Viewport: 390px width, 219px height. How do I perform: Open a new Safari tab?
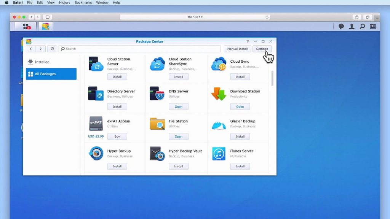(x=377, y=18)
